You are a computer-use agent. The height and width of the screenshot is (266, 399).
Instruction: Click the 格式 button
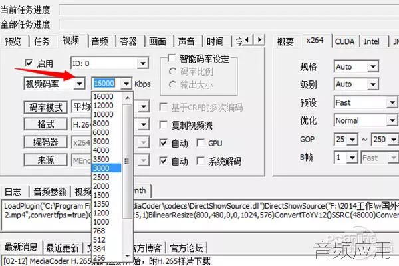coord(46,124)
